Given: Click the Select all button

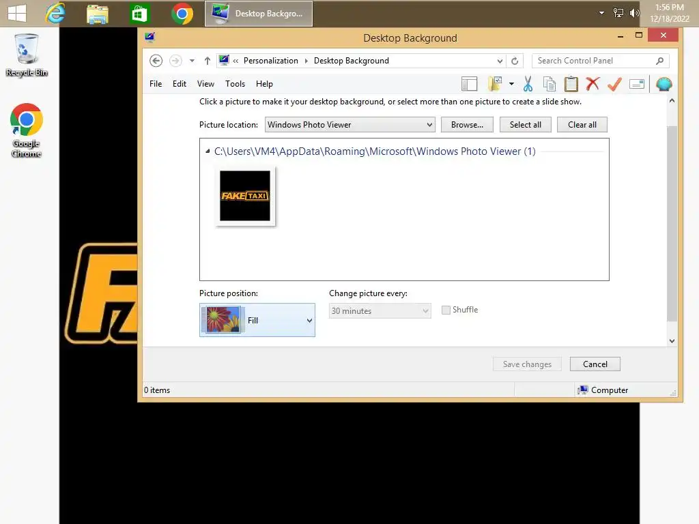Looking at the screenshot, I should pos(525,125).
